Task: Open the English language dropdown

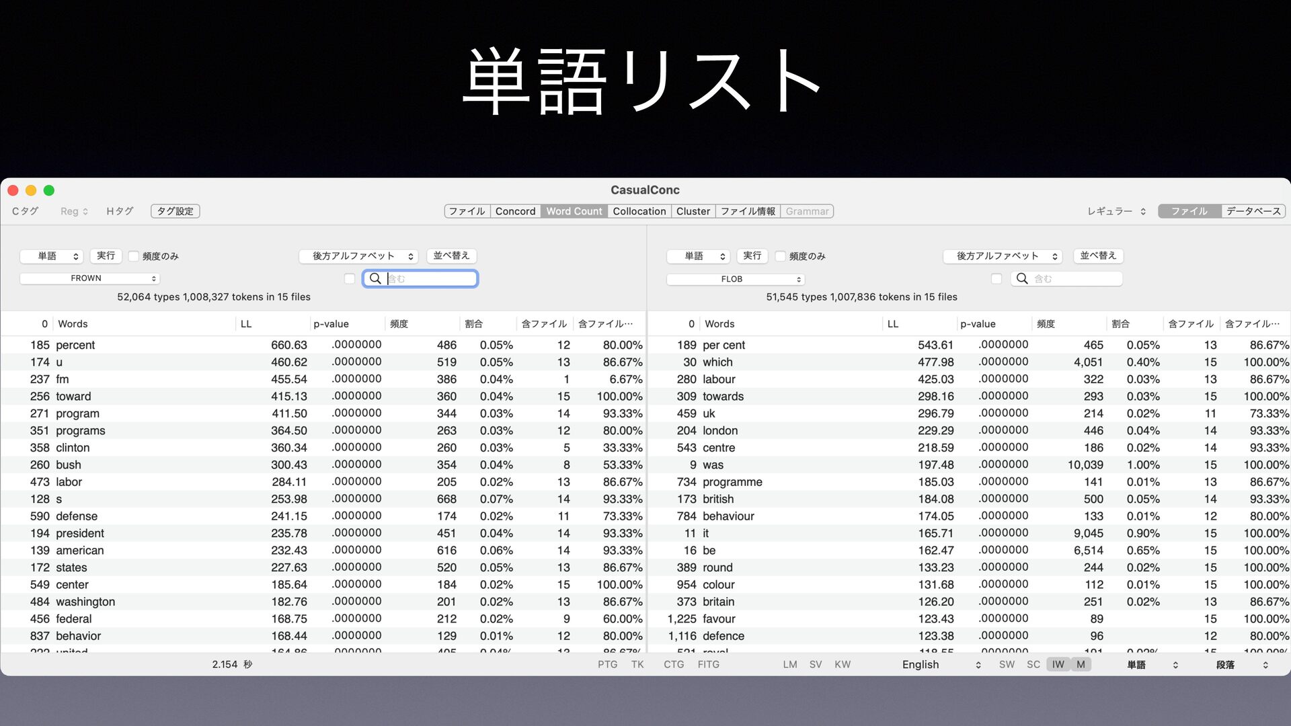Action: click(941, 664)
